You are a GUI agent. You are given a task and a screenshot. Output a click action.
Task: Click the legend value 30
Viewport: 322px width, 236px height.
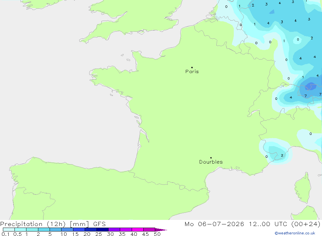(x=110, y=234)
